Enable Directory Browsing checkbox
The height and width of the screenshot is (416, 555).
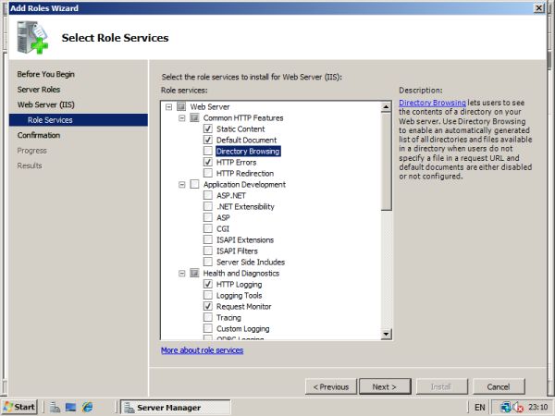[208, 151]
